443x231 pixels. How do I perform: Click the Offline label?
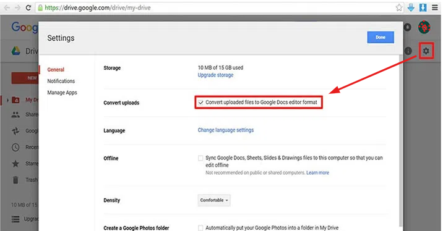(111, 158)
